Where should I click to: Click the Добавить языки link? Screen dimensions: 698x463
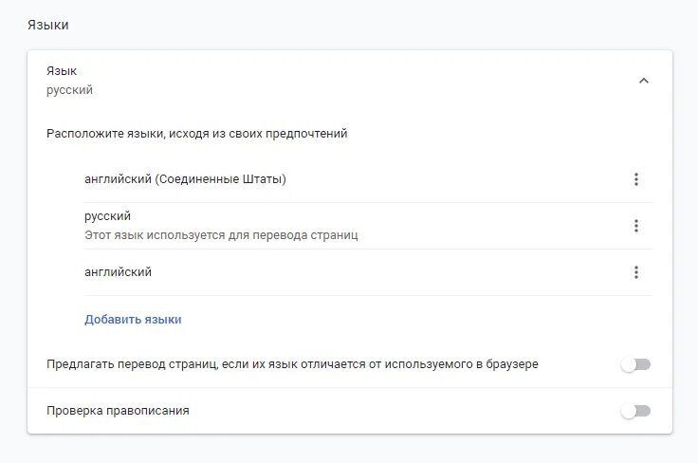point(133,320)
